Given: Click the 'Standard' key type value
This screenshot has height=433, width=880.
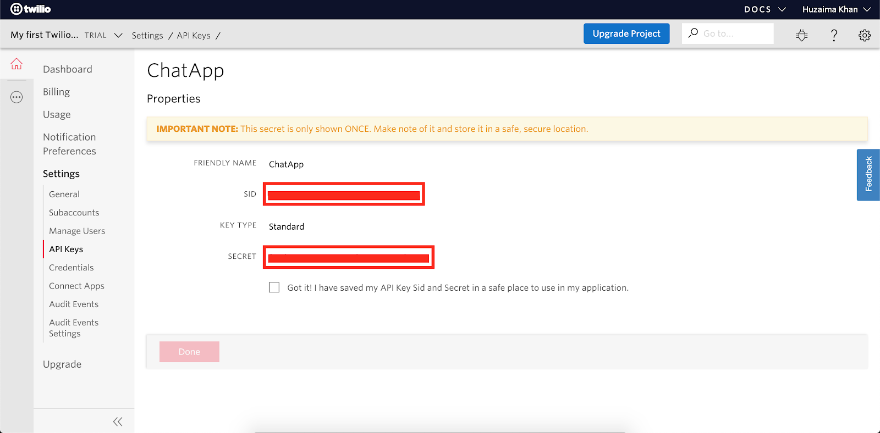Looking at the screenshot, I should point(287,226).
